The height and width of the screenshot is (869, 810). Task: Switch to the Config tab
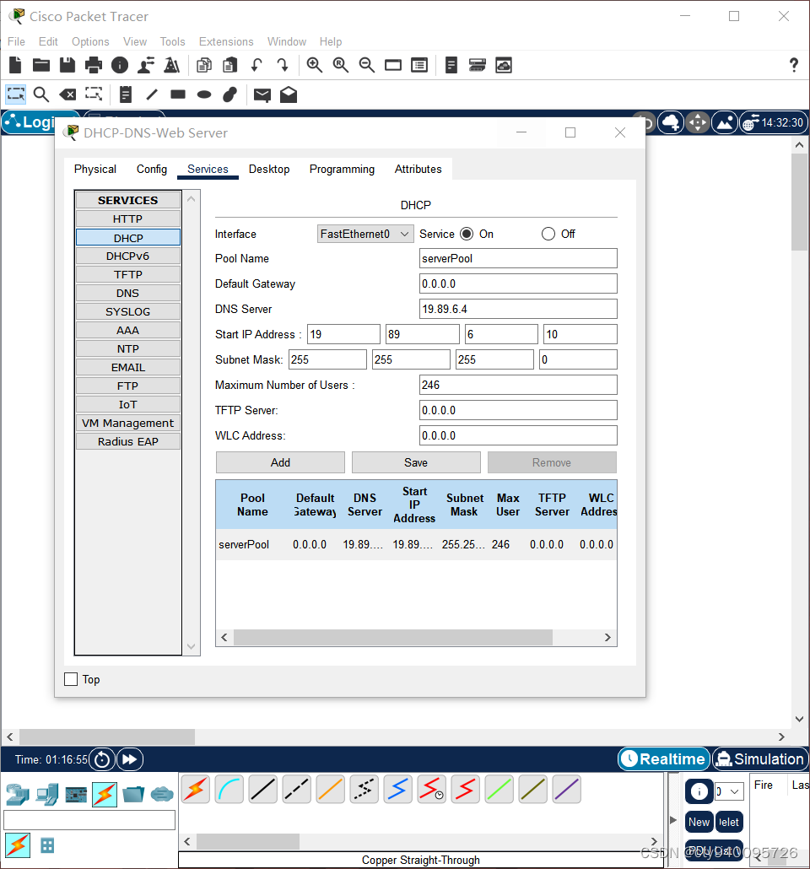point(152,169)
